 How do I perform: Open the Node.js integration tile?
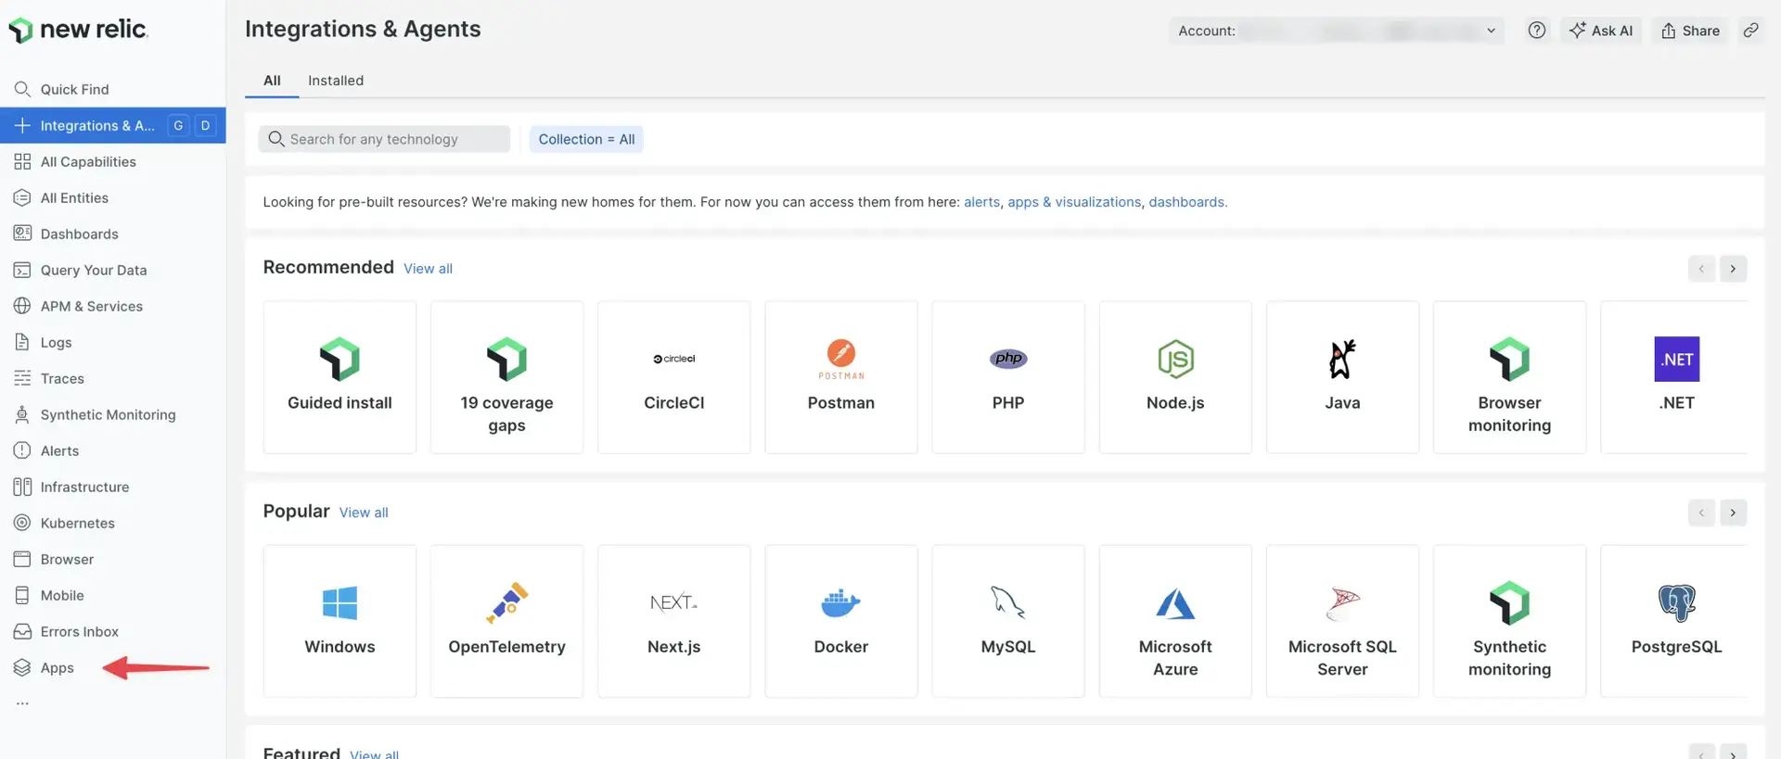pos(1174,377)
